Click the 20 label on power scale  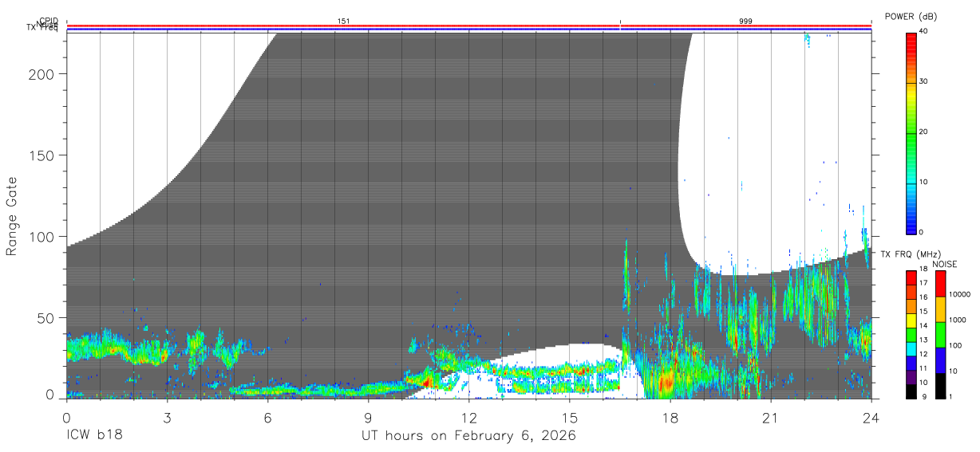click(924, 132)
